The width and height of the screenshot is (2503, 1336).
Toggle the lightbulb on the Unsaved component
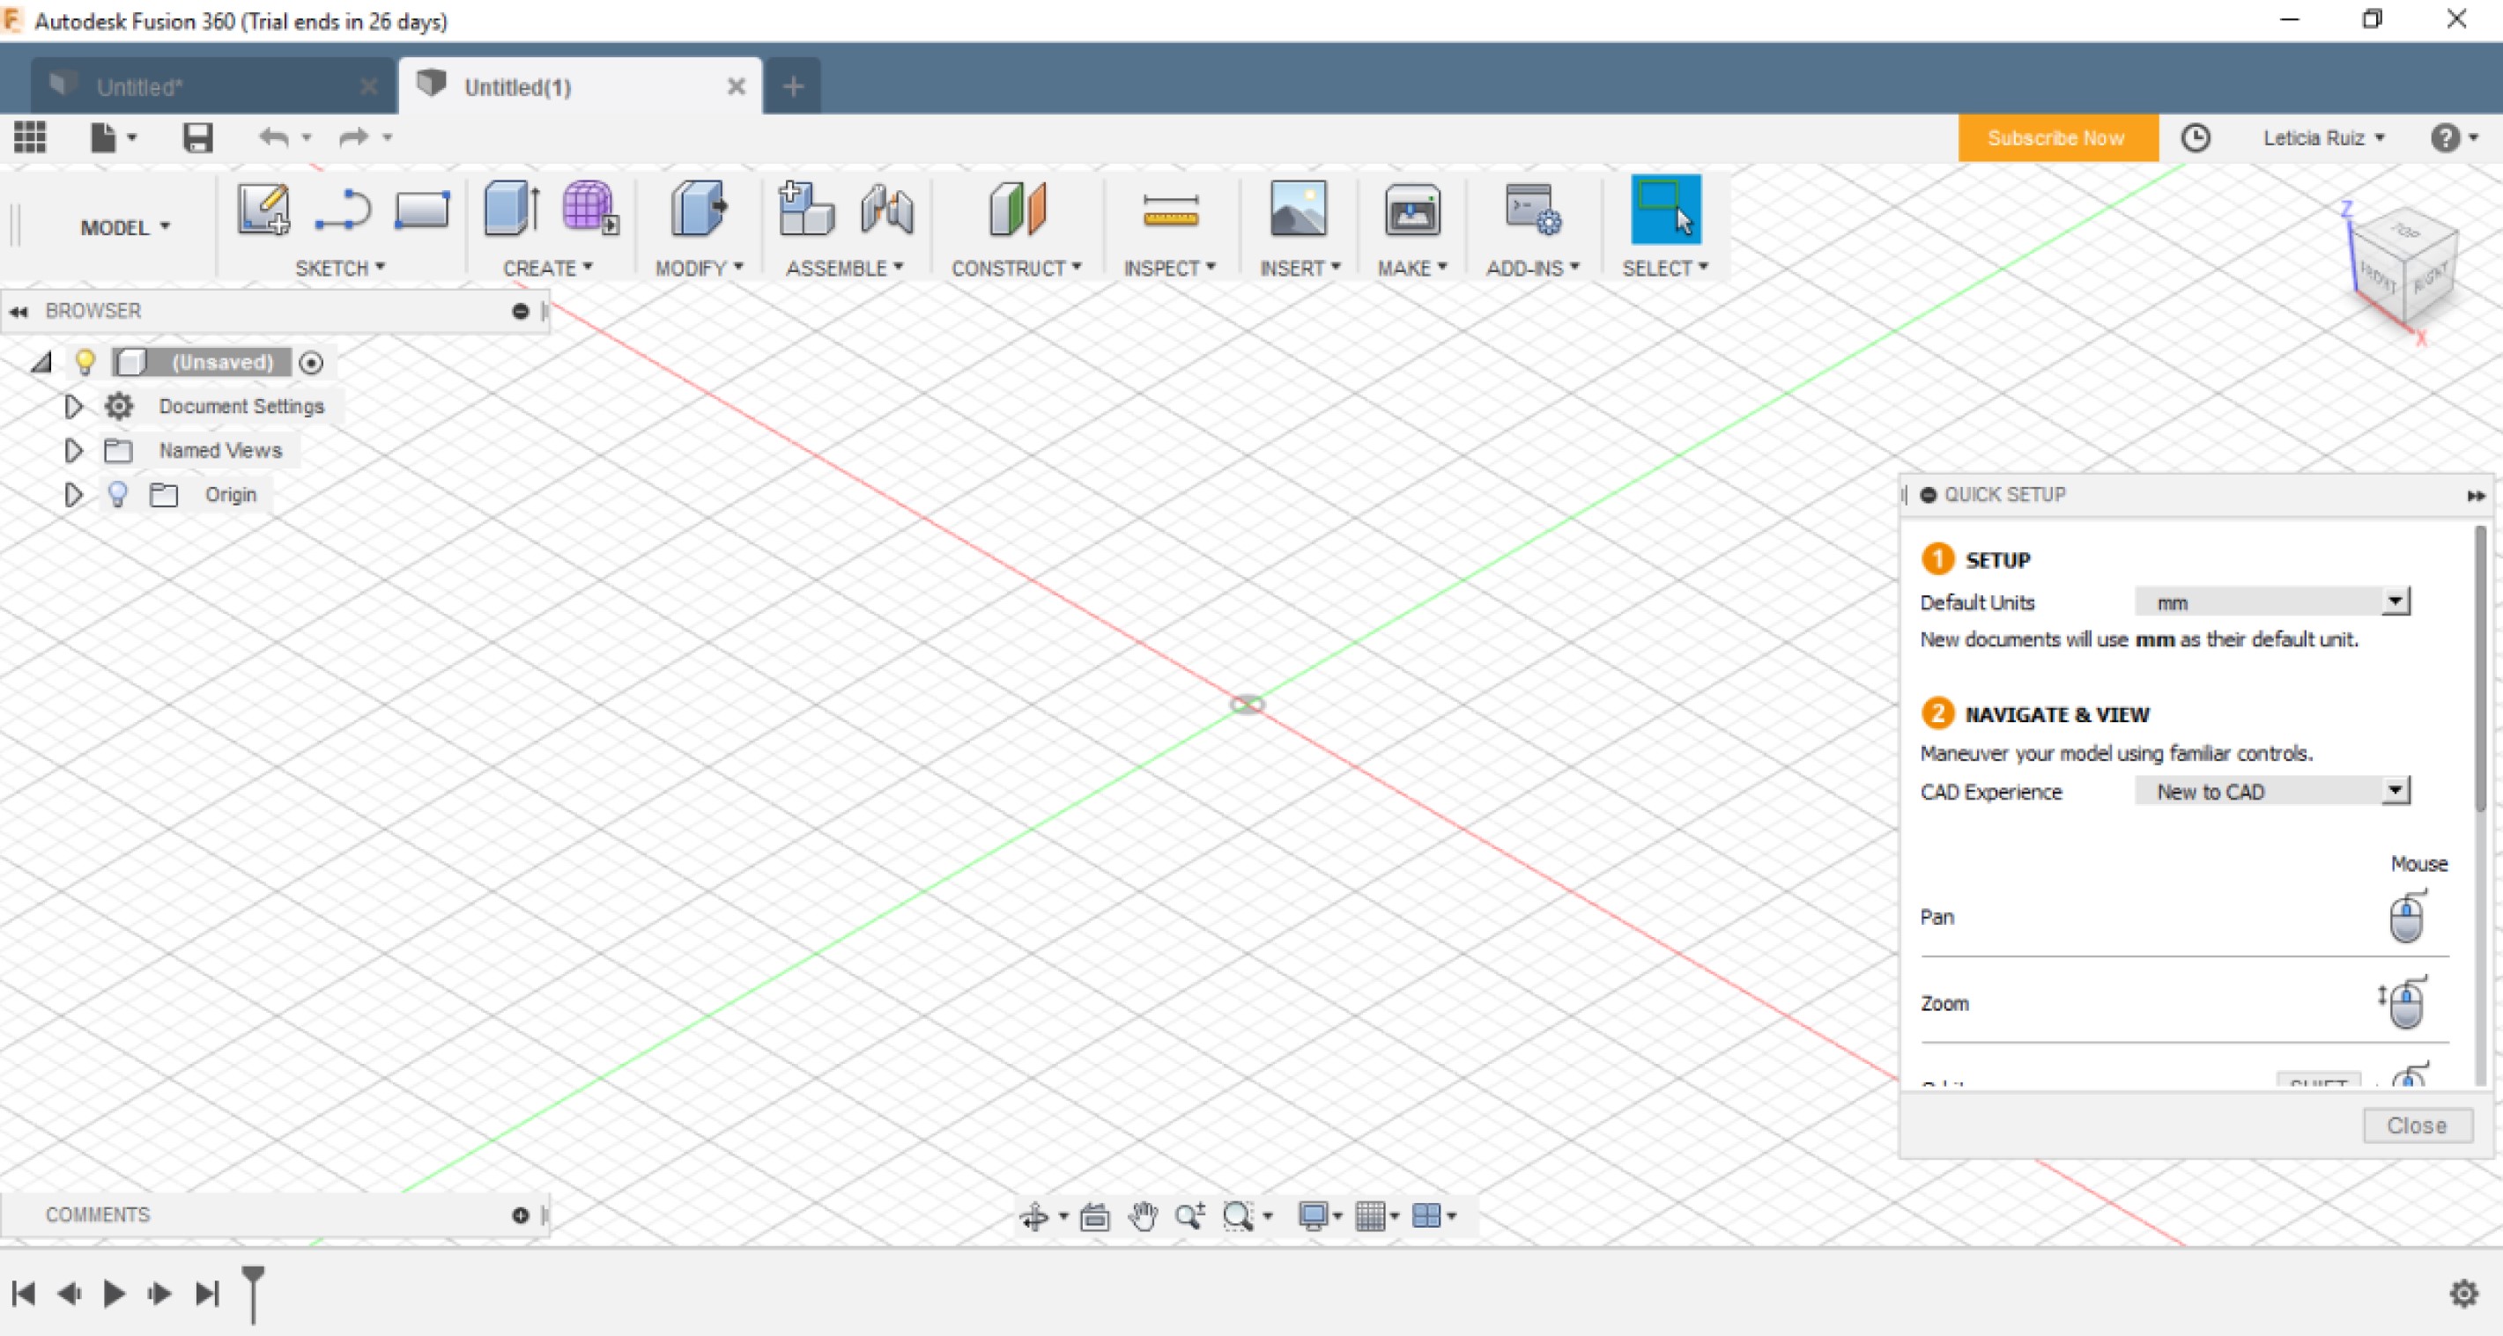(x=85, y=363)
